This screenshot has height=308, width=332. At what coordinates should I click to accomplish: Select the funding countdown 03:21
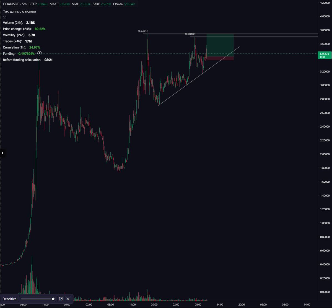coord(48,60)
